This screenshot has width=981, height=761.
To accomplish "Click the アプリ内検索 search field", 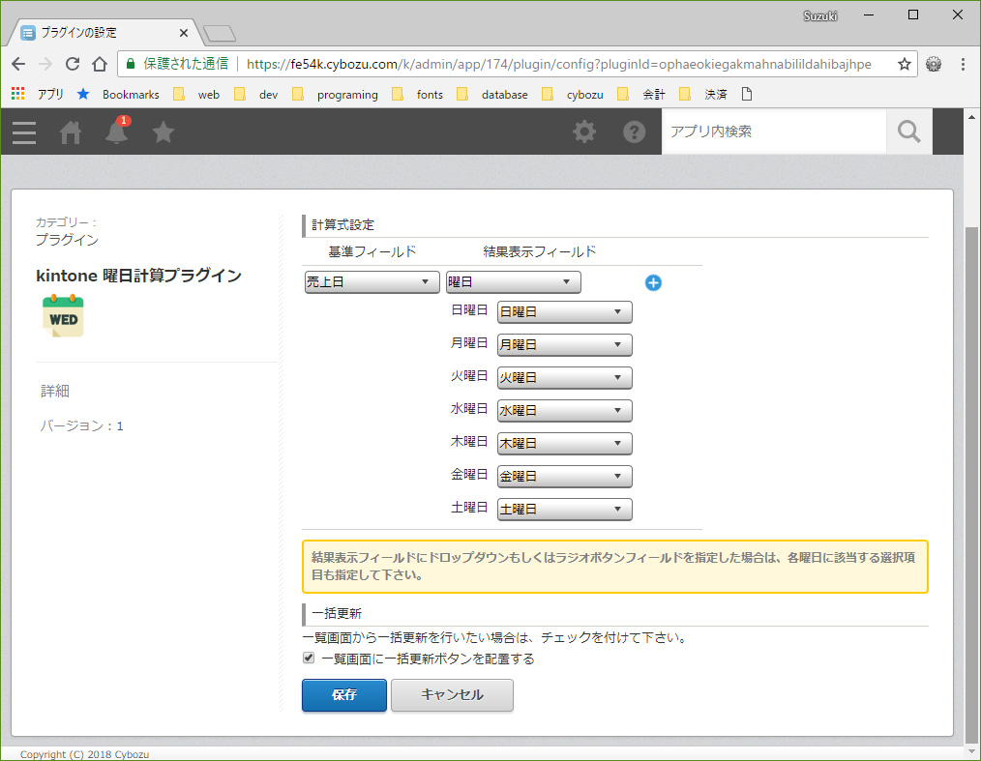I will click(774, 132).
